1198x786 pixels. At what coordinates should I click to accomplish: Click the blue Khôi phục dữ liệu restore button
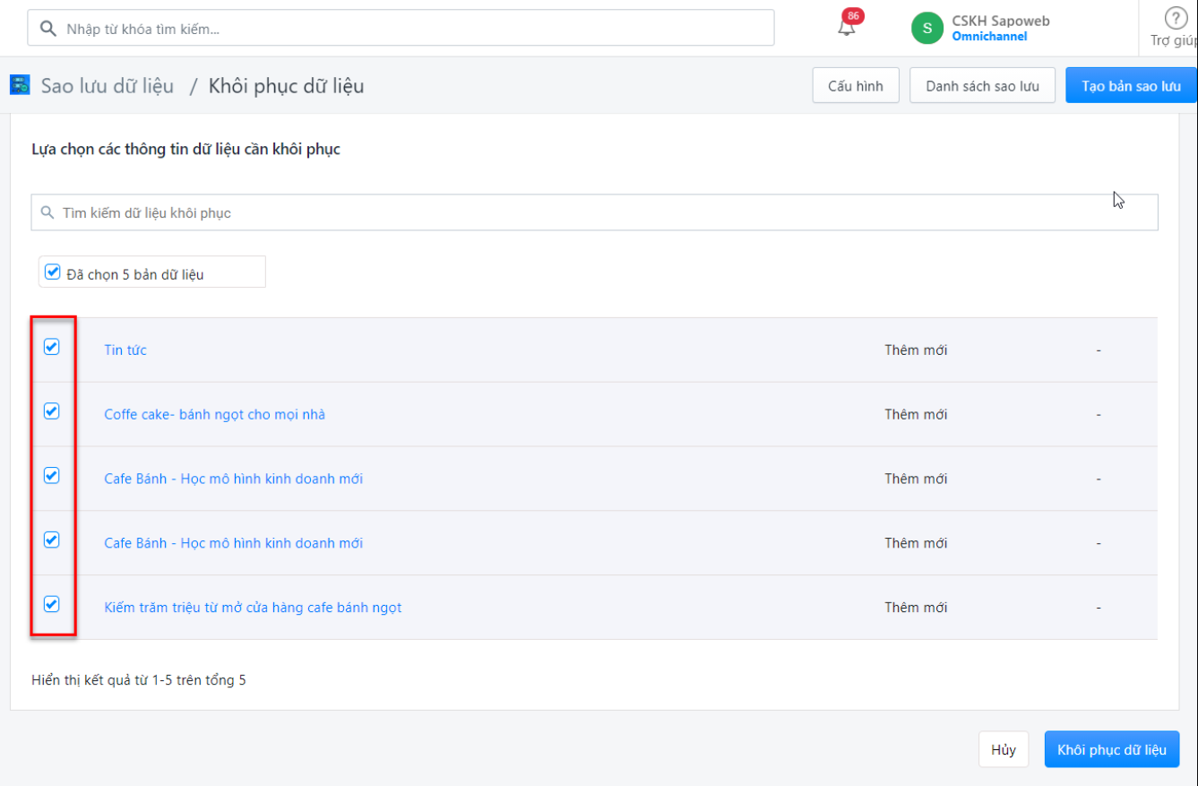point(1112,749)
